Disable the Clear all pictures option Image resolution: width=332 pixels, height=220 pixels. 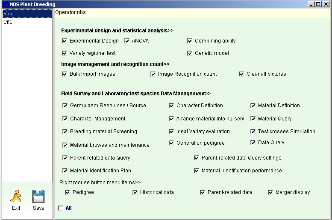tap(241, 74)
